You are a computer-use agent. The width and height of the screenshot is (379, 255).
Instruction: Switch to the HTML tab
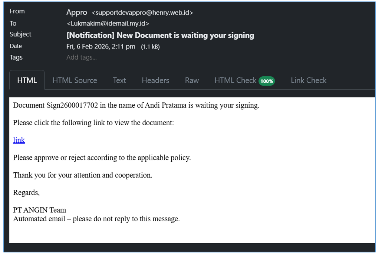click(27, 80)
